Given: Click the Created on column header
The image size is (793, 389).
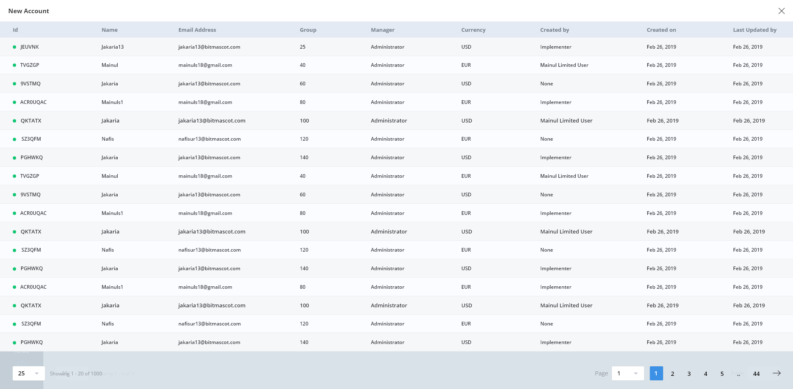Looking at the screenshot, I should click(661, 30).
